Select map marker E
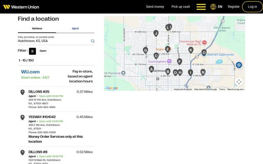Viewport: 263px width, 164px height. click(168, 49)
